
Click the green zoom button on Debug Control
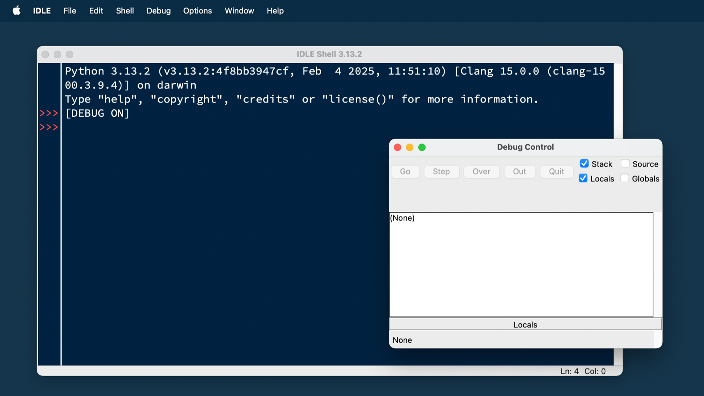(422, 147)
